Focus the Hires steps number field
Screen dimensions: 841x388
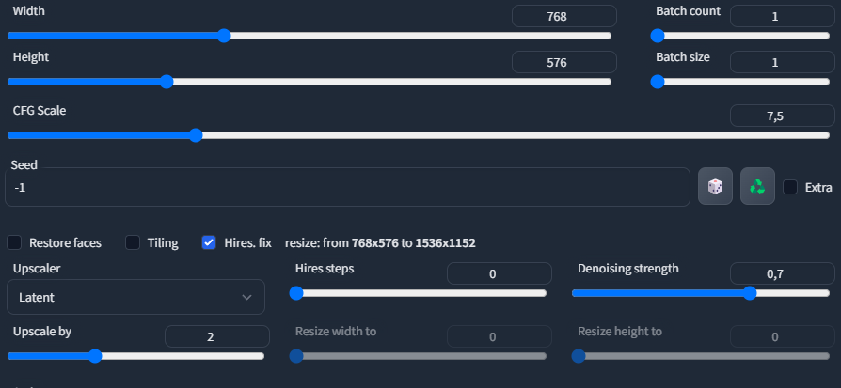(500, 273)
